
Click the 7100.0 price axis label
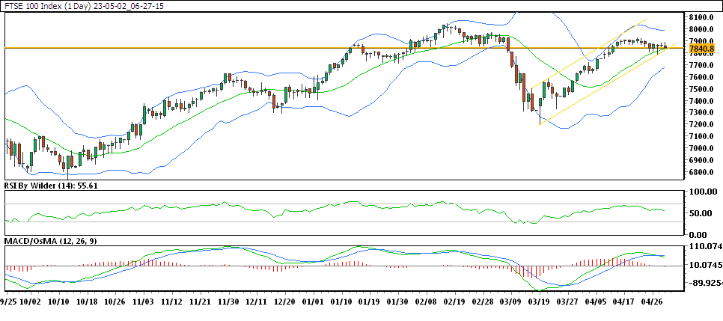(701, 136)
